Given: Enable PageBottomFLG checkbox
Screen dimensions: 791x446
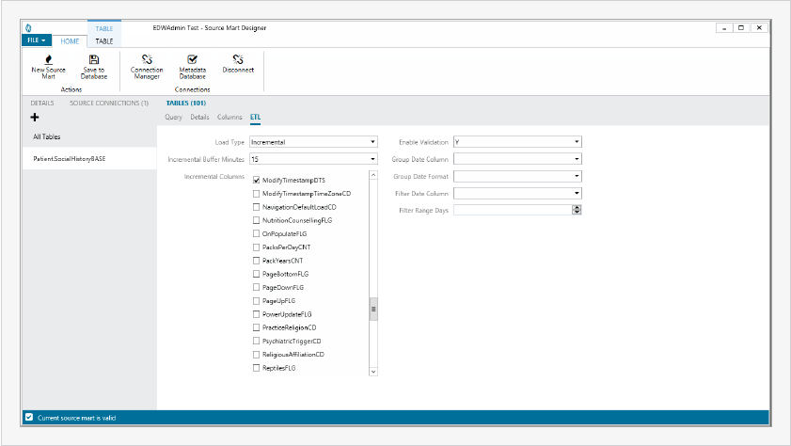Looking at the screenshot, I should 256,274.
